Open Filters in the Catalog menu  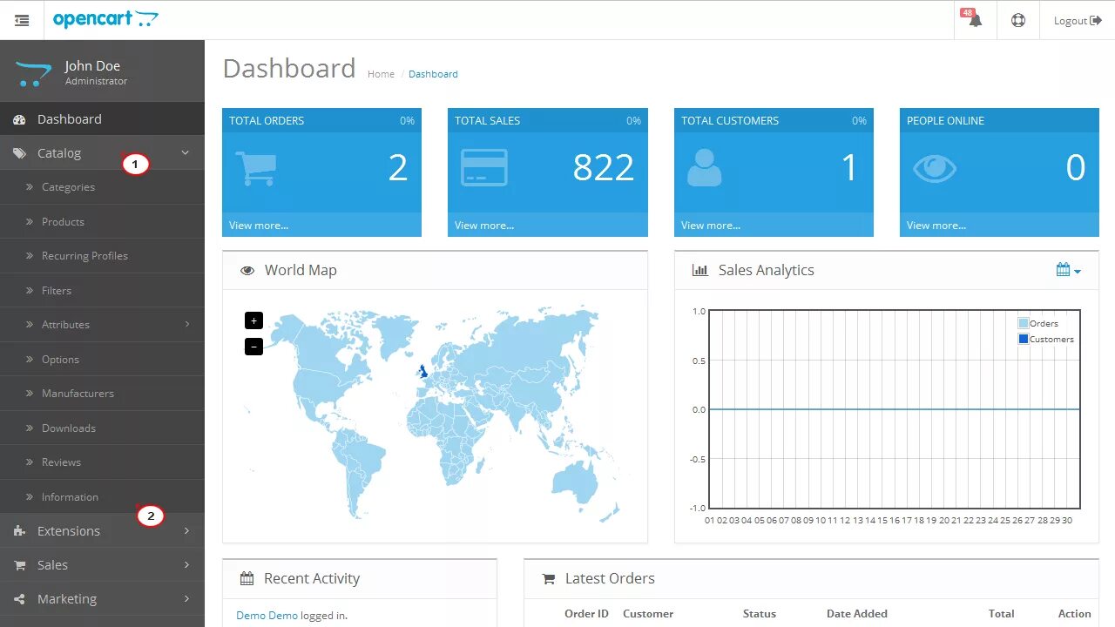point(102,290)
